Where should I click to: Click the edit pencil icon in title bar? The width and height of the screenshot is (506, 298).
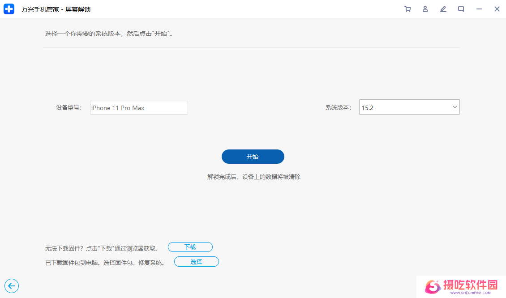(443, 9)
